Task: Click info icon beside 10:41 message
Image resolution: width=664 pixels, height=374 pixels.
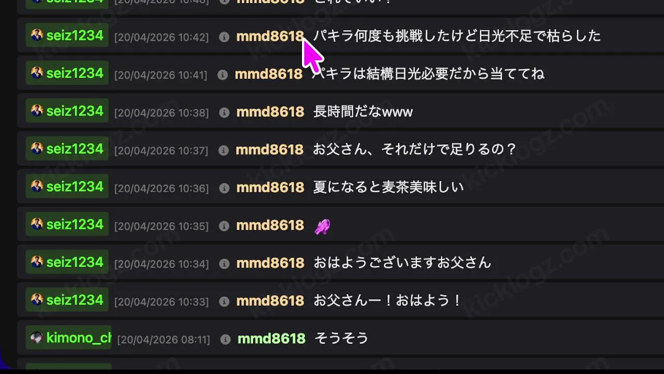Action: tap(223, 75)
